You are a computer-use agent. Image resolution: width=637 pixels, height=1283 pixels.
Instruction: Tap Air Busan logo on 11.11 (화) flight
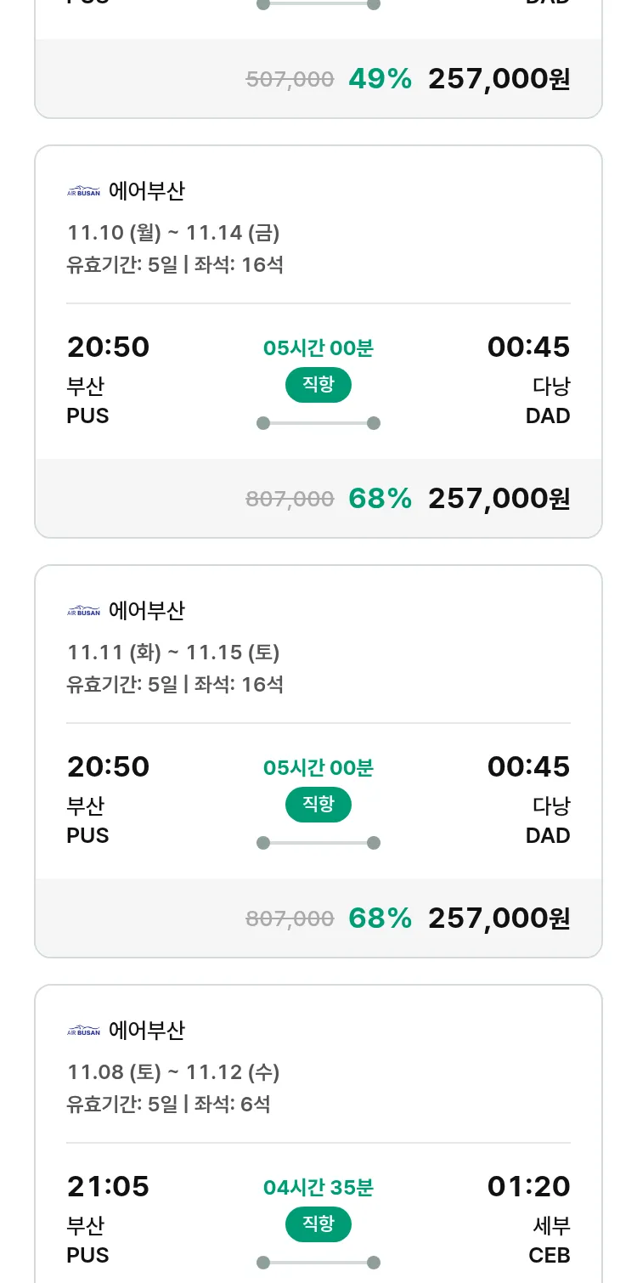click(x=83, y=611)
